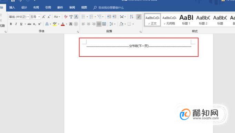Image resolution: width=235 pixels, height=133 pixels.
Task: Toggle underline formatting
Action: coord(21,24)
